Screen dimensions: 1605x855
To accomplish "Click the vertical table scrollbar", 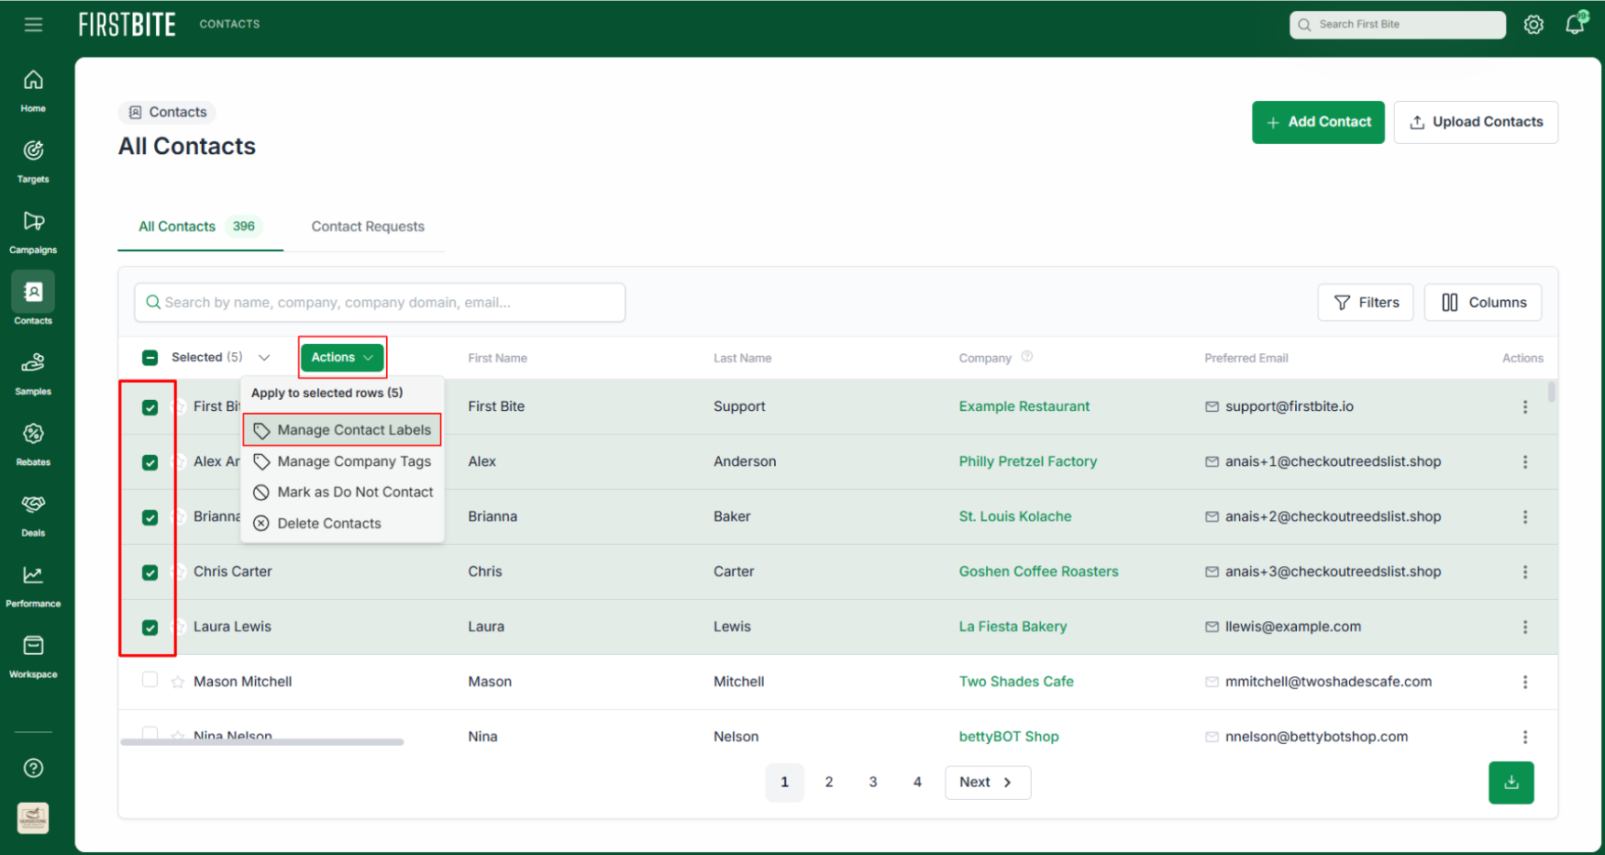I will coord(1552,393).
